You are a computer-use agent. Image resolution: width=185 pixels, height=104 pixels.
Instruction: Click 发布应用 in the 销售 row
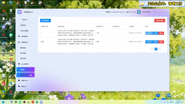[x=149, y=42]
